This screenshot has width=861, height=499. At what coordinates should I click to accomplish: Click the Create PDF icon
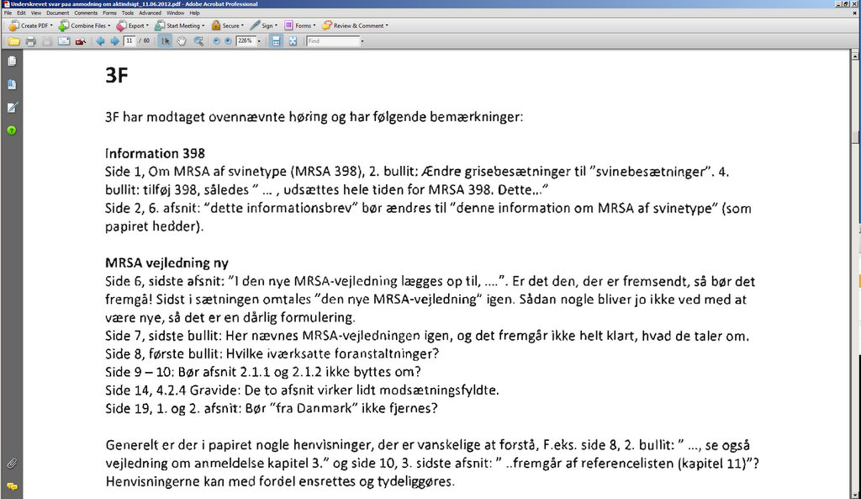pyautogui.click(x=13, y=25)
